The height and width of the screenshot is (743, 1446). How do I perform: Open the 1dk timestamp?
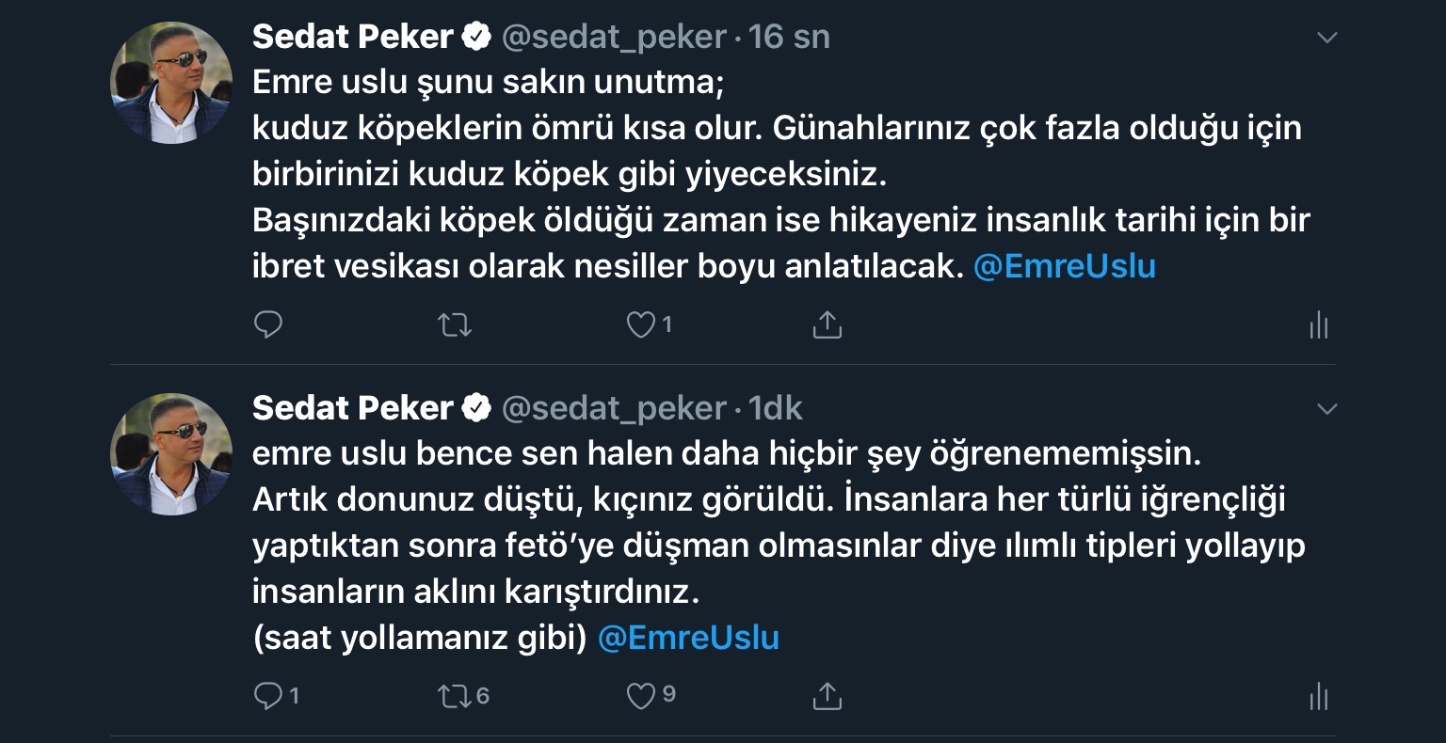point(776,408)
